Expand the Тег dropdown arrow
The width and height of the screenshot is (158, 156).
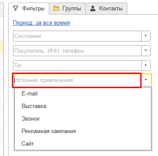(x=146, y=65)
